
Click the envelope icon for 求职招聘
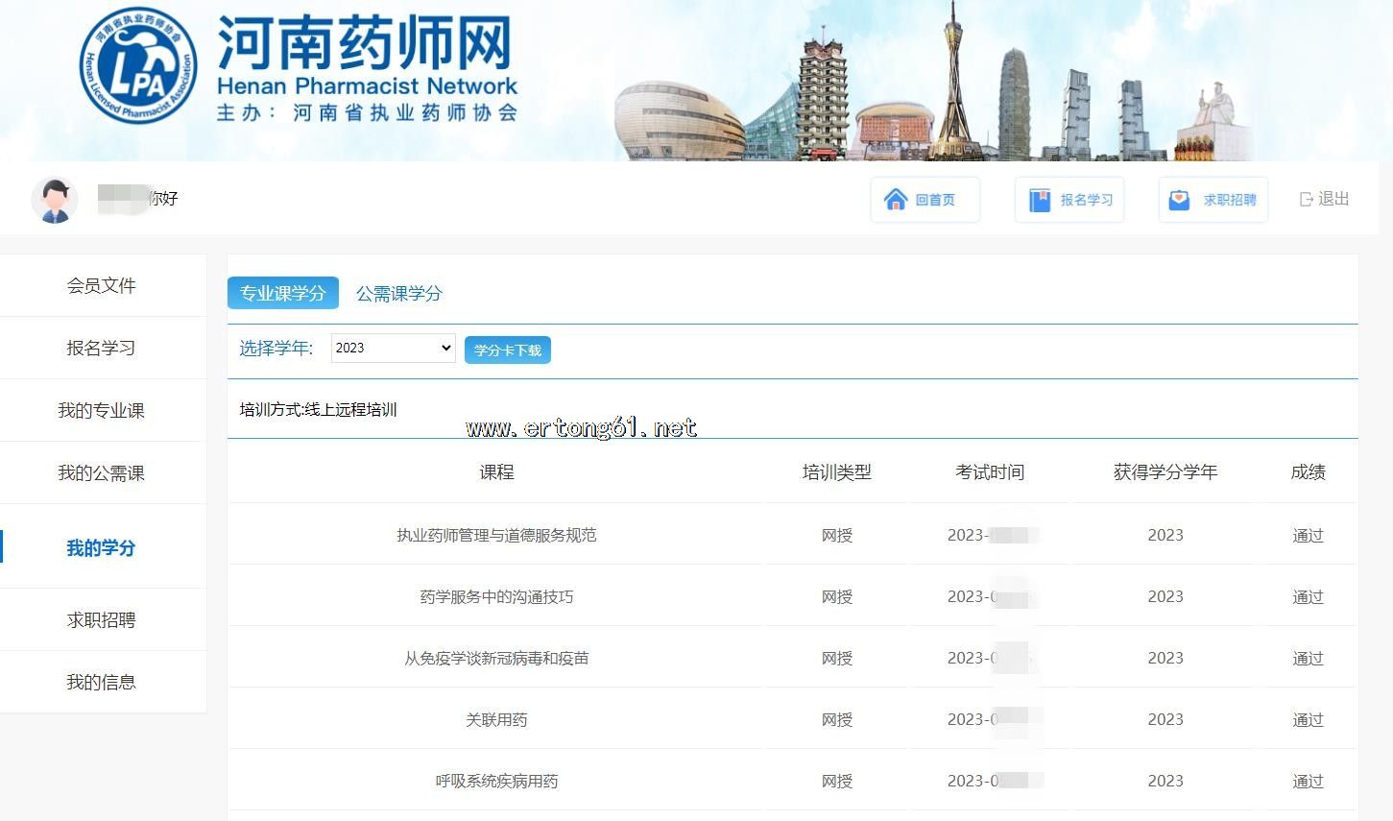pos(1179,200)
